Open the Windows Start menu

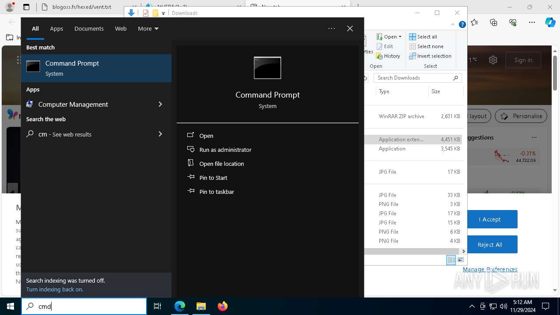[x=10, y=306]
